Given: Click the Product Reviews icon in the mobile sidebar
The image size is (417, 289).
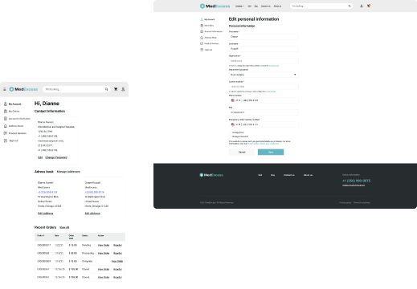Looking at the screenshot, I should point(5,133).
